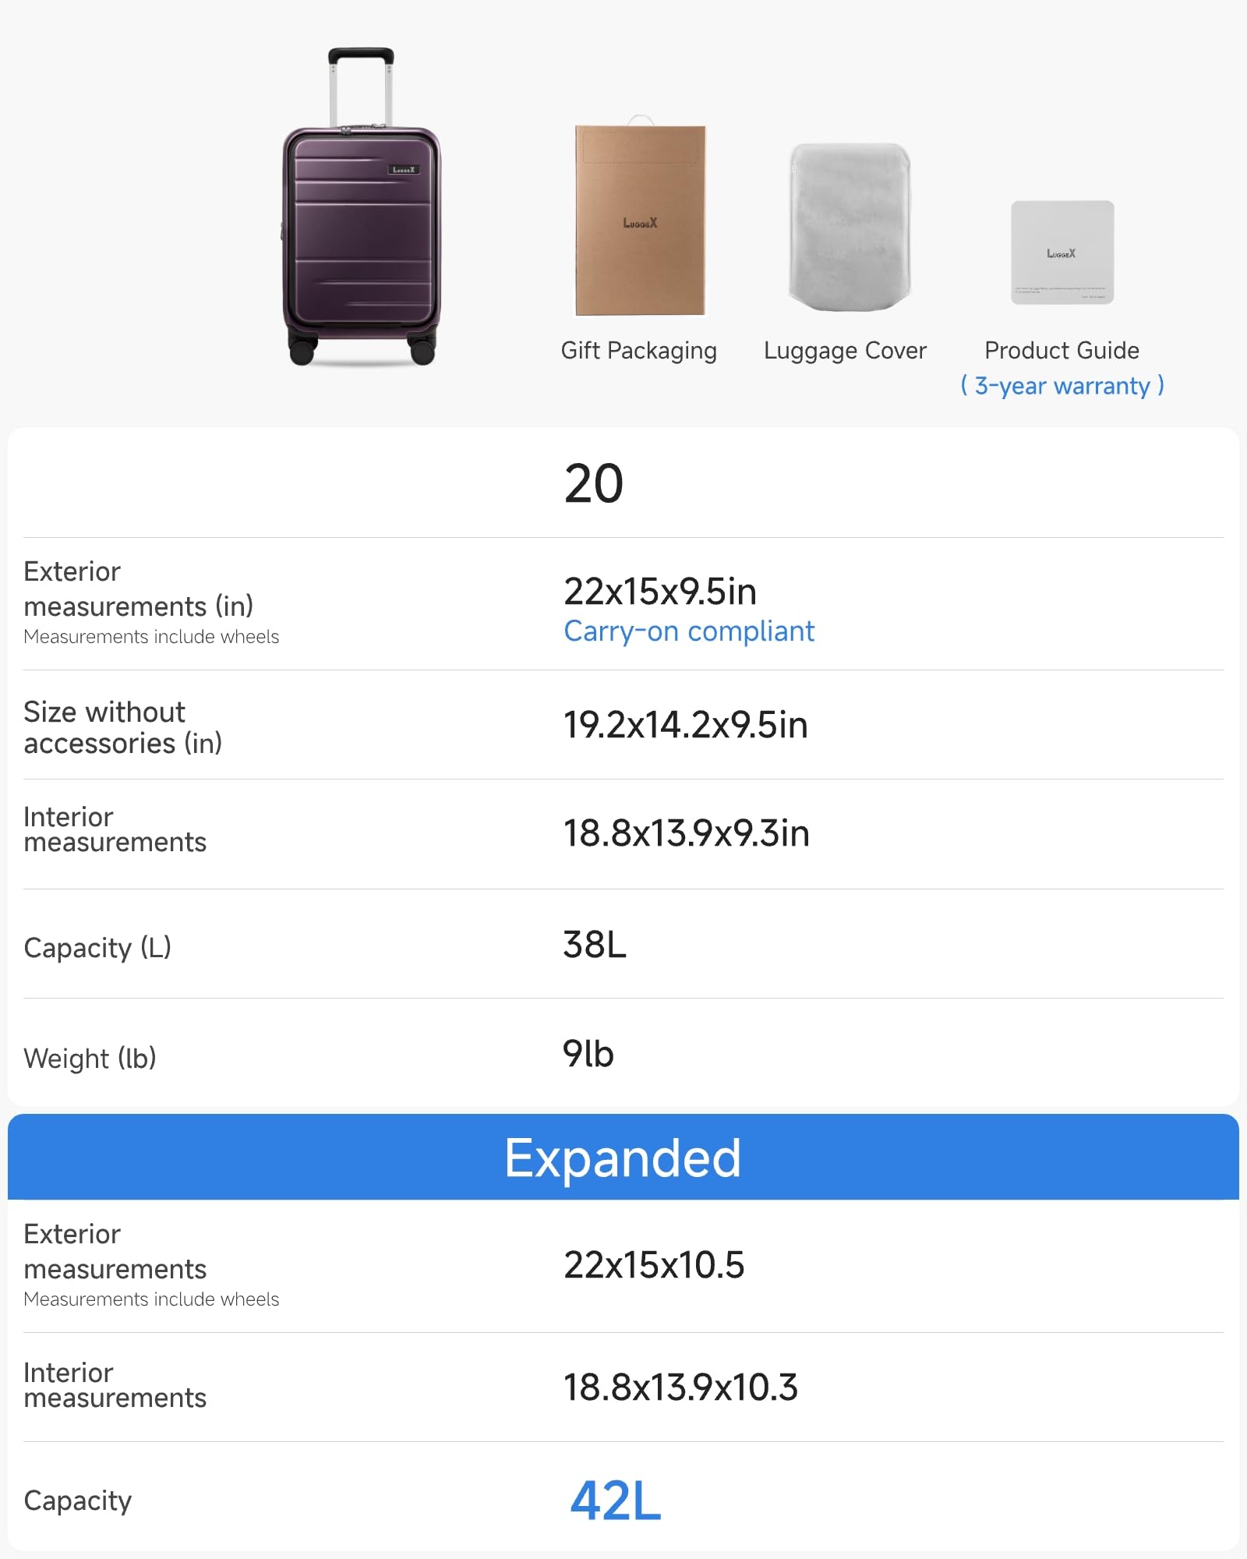Click the purple suitcase product image
Viewport: 1247px width, 1559px height.
(361, 234)
